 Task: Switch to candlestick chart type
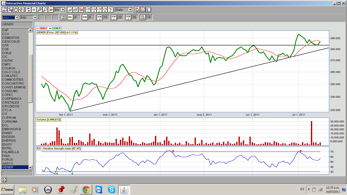click(x=81, y=10)
